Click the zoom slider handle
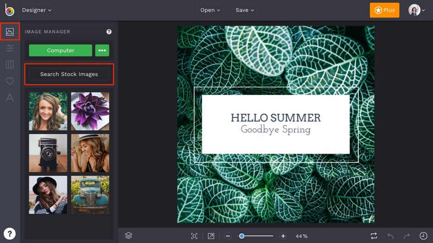 click(x=242, y=236)
